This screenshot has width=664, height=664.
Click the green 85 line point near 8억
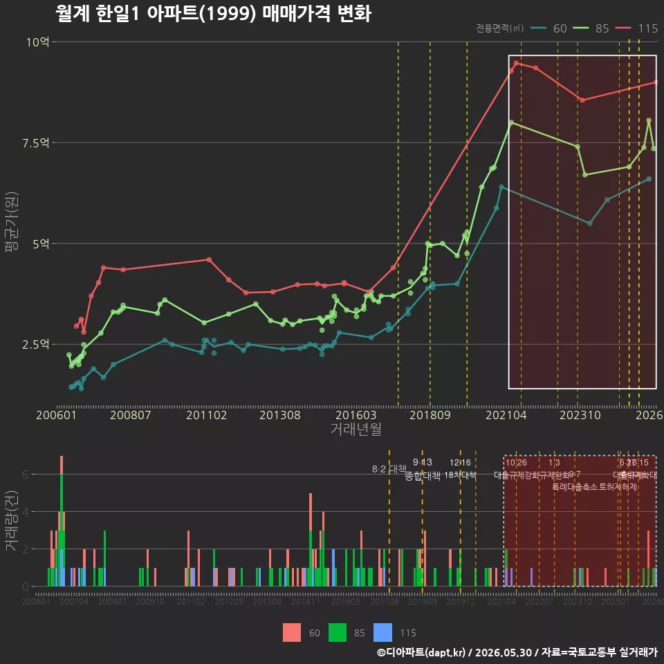click(511, 122)
